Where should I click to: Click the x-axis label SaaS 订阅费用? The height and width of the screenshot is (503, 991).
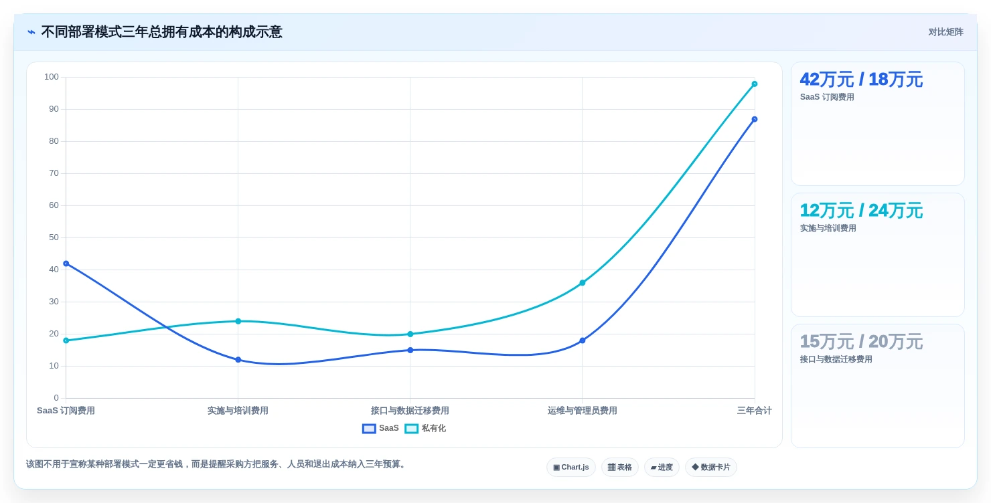66,411
